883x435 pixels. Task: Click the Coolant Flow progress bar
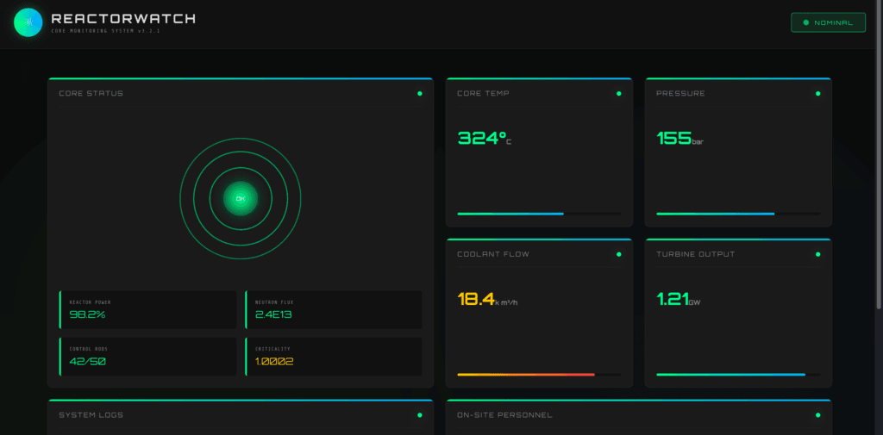pyautogui.click(x=539, y=374)
